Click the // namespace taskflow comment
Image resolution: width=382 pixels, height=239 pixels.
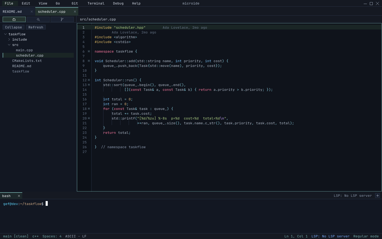pyautogui.click(x=123, y=147)
